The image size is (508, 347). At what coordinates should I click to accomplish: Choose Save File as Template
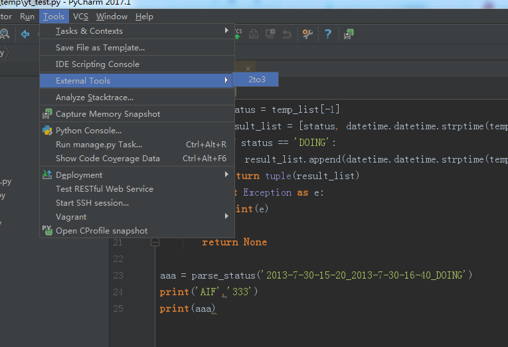(x=137, y=48)
